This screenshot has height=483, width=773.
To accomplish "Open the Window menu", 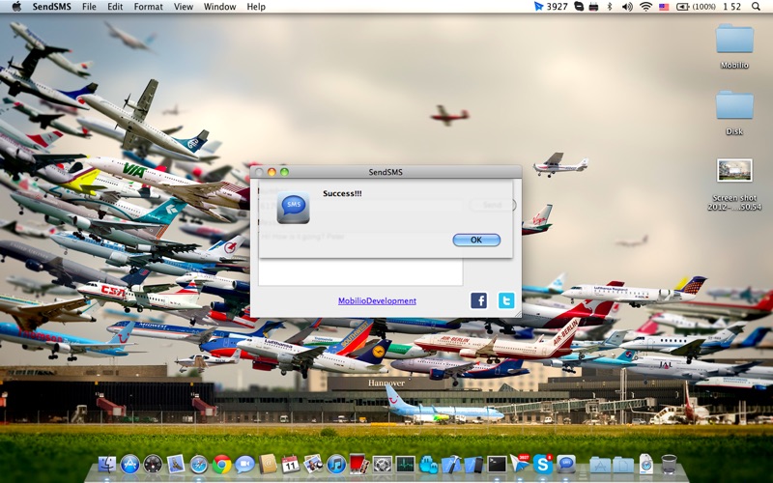I will [219, 7].
